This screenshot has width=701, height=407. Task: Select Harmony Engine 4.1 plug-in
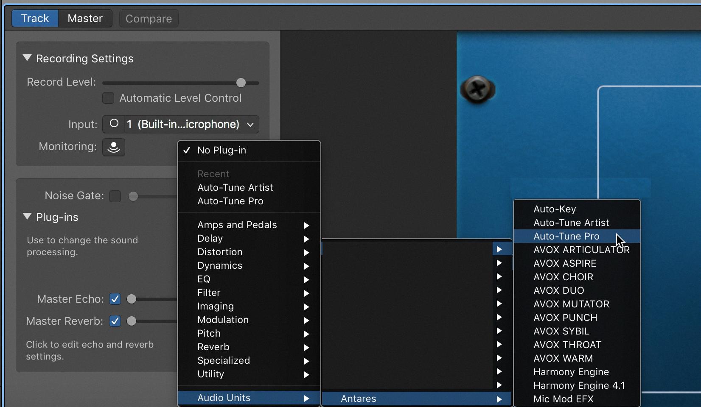coord(577,385)
